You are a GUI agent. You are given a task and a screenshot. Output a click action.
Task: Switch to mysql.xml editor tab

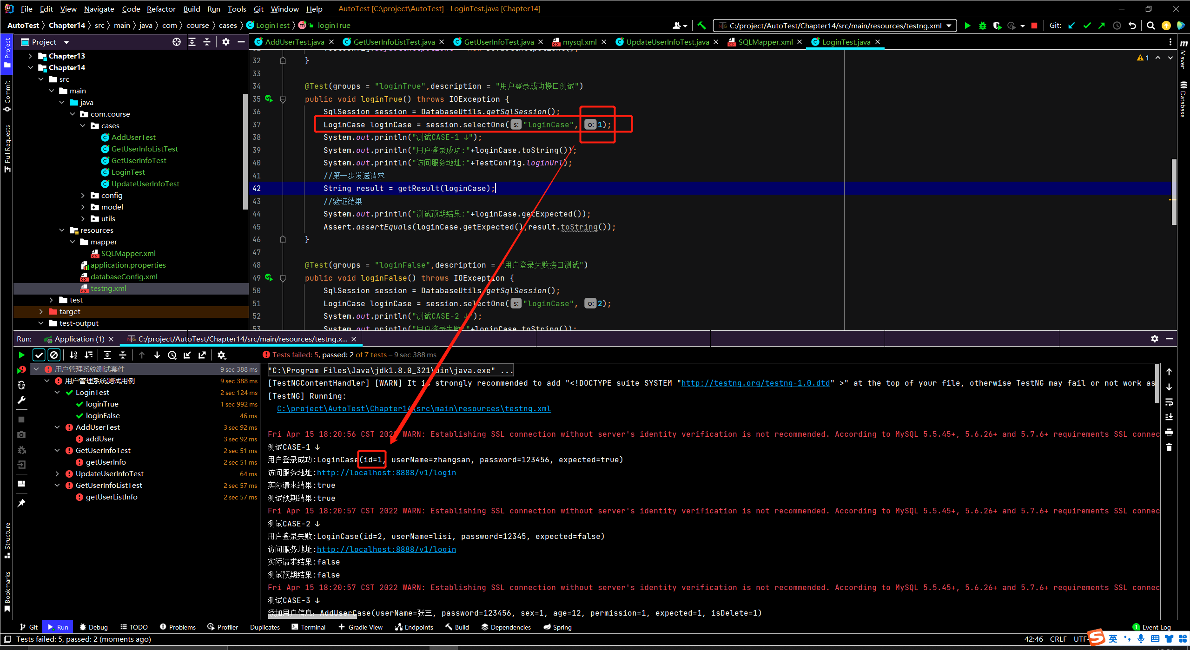coord(579,42)
